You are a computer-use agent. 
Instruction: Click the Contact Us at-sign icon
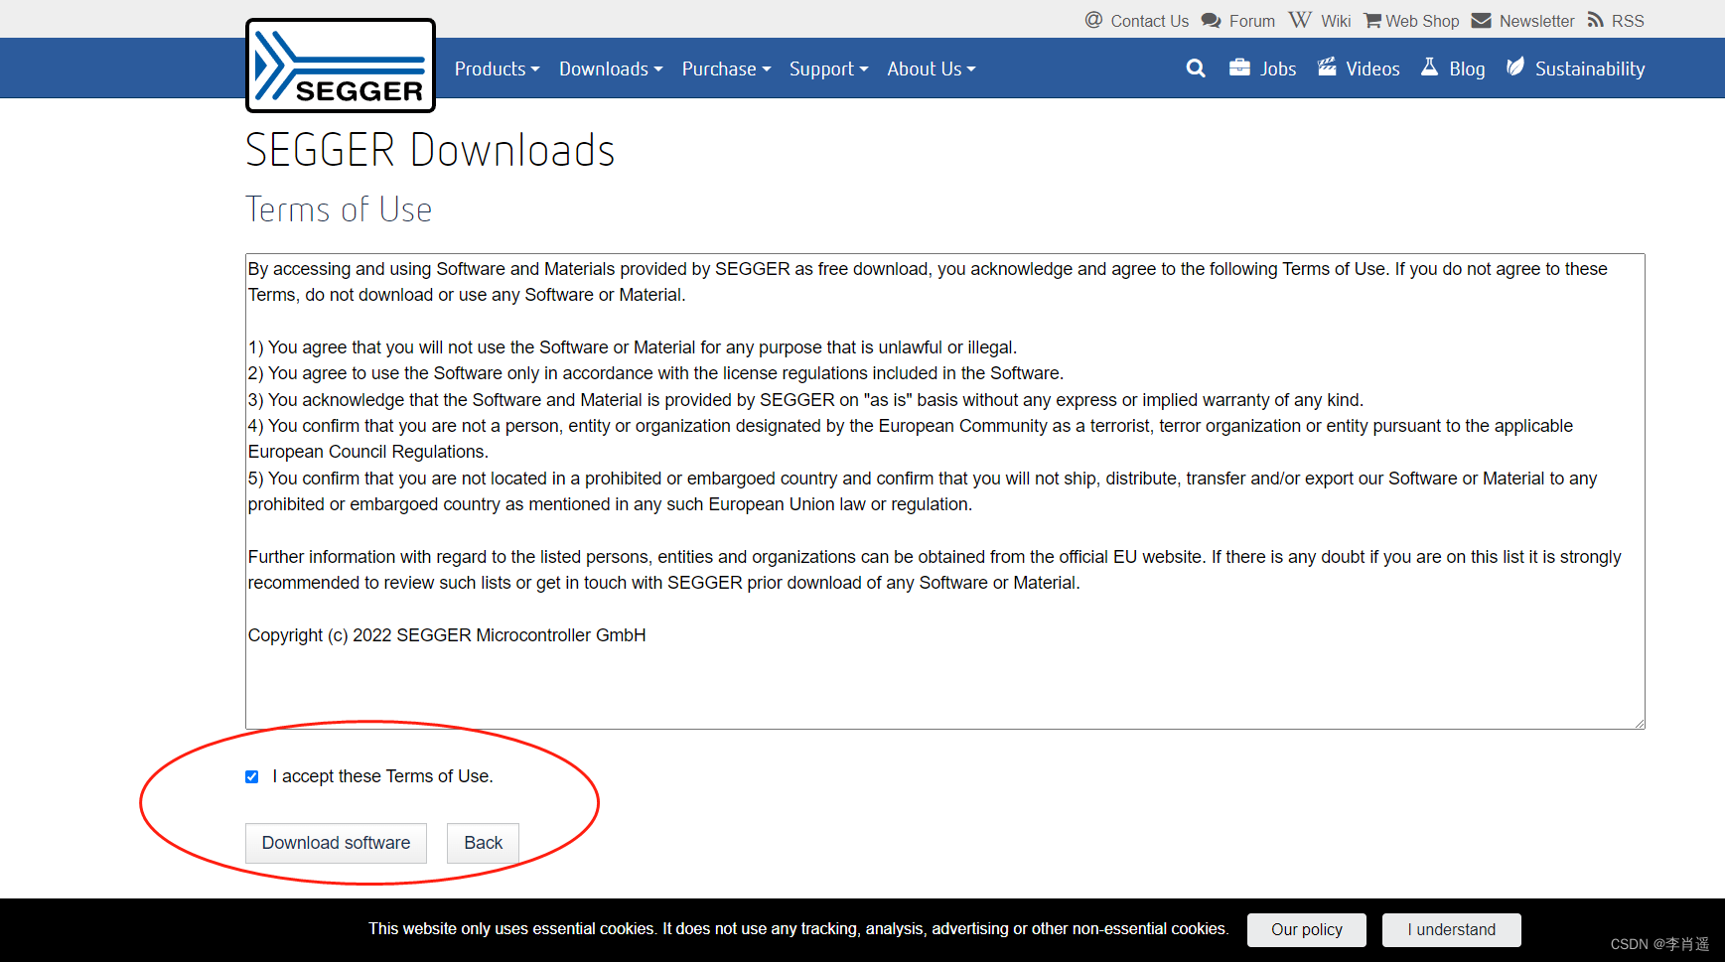1093,20
